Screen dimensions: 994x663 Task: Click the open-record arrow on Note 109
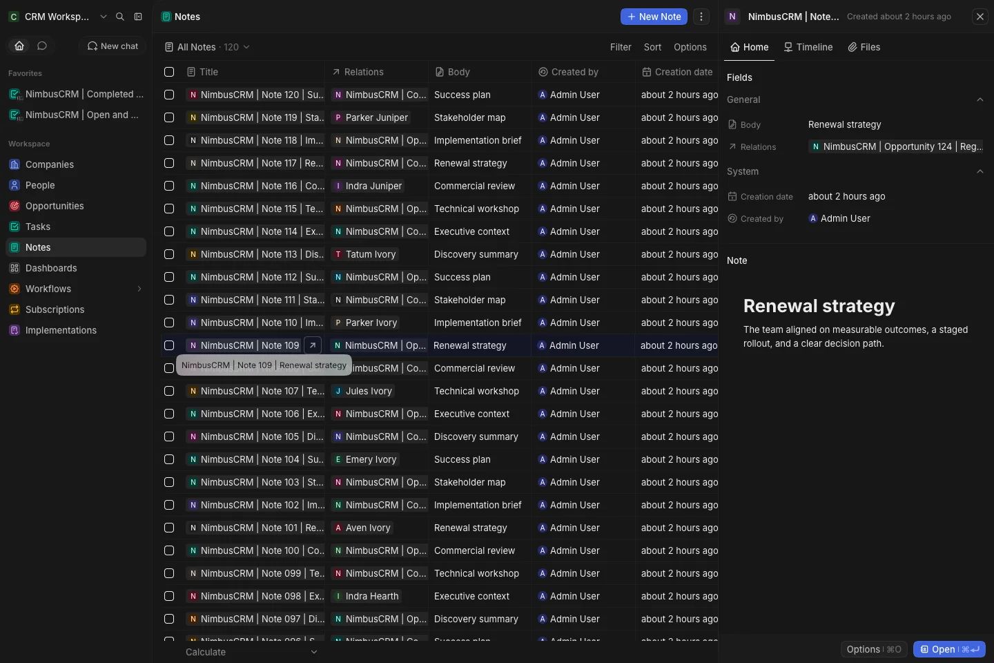(313, 345)
